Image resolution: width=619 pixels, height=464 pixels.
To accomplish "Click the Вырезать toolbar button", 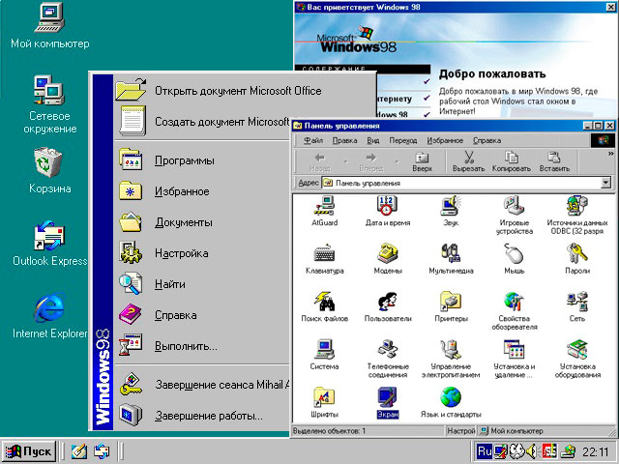I will [468, 161].
